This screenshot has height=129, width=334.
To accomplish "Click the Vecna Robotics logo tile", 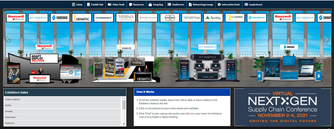I will coord(126,18).
